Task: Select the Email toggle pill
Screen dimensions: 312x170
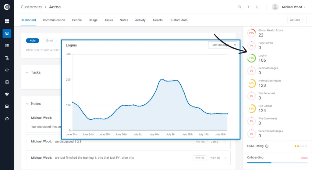Action: [50, 41]
